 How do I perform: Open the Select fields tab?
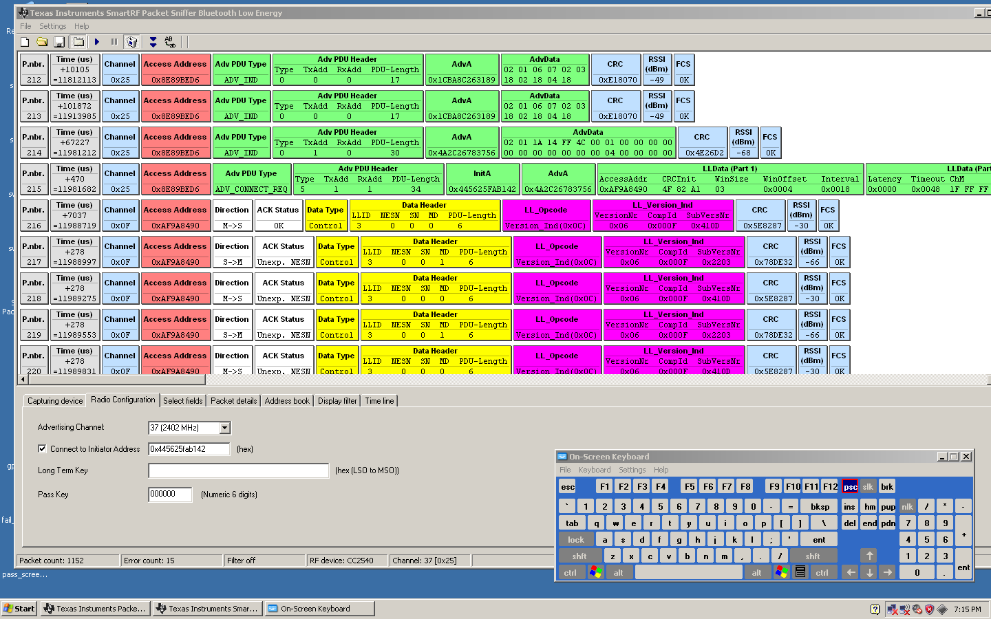pyautogui.click(x=183, y=401)
